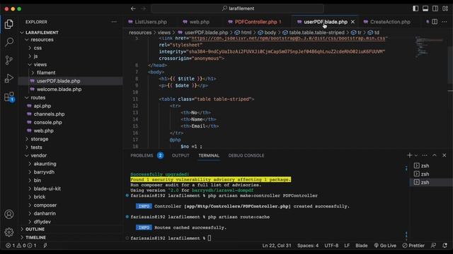Open the Explorer view in activity bar
453x254 pixels.
(9, 24)
